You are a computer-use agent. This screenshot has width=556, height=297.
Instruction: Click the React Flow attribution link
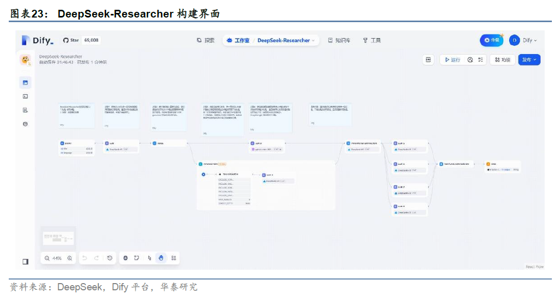coord(534,267)
